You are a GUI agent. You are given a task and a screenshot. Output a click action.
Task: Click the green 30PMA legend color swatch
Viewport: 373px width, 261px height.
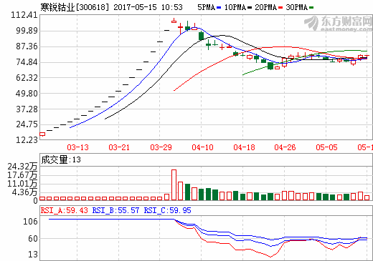click(x=311, y=8)
